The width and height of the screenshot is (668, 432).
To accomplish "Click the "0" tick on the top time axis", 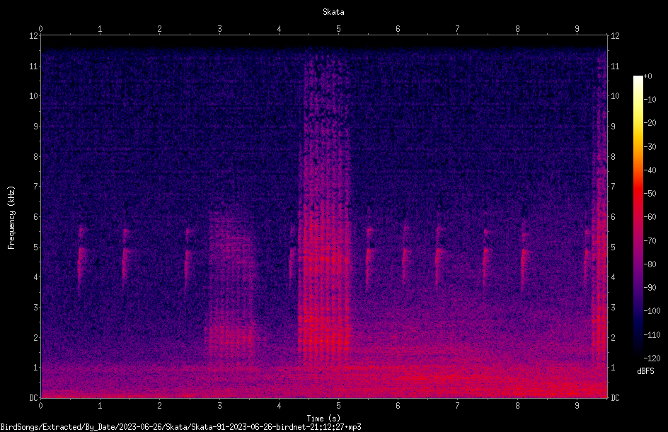I will pos(40,29).
